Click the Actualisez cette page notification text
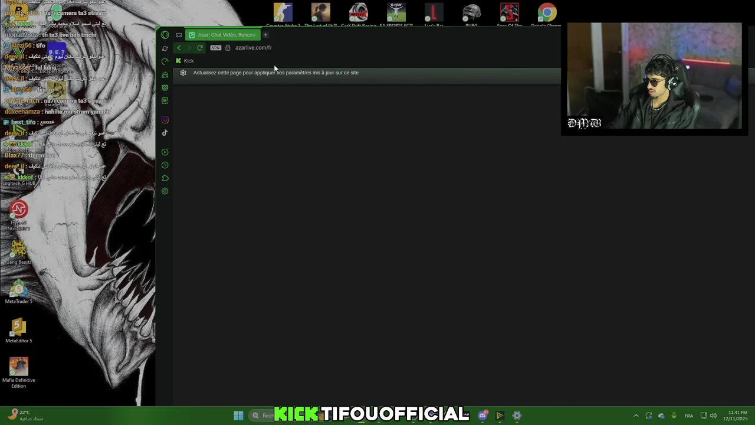This screenshot has height=425, width=755. point(275,73)
